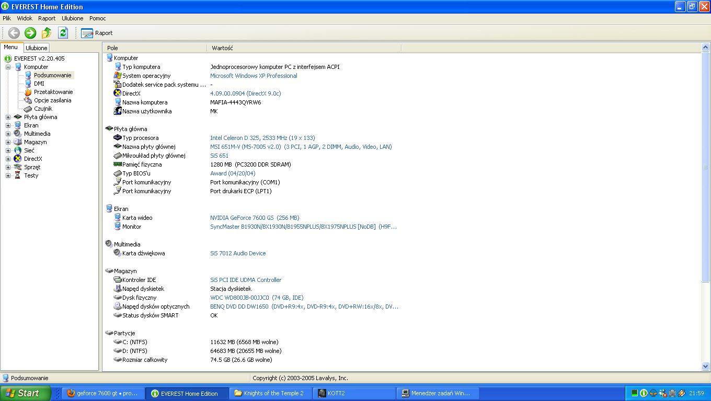Image resolution: width=711 pixels, height=401 pixels.
Task: Click the Magazyn icon in sidebar tree
Action: 18,142
